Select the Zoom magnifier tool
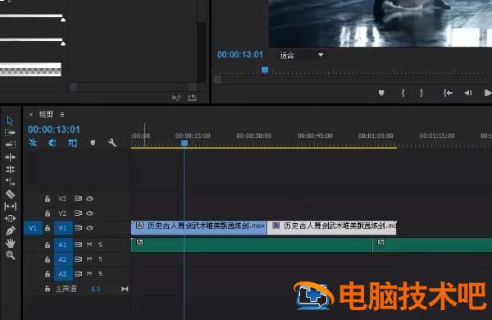The width and height of the screenshot is (492, 320). coord(11,255)
